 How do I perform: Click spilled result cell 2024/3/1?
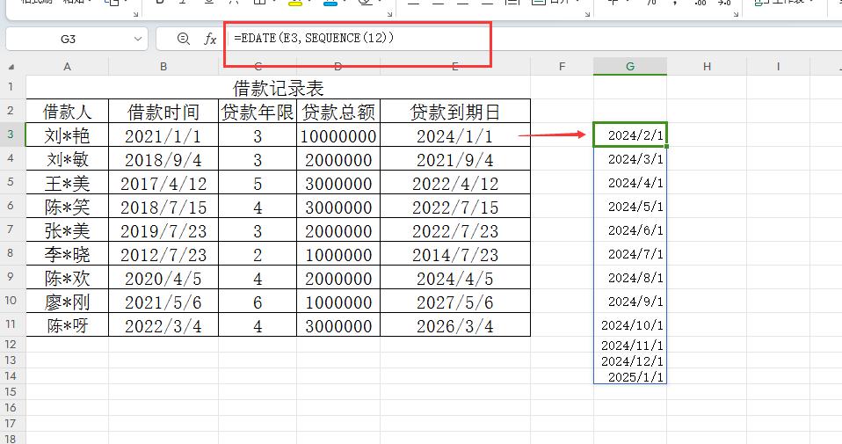[630, 158]
